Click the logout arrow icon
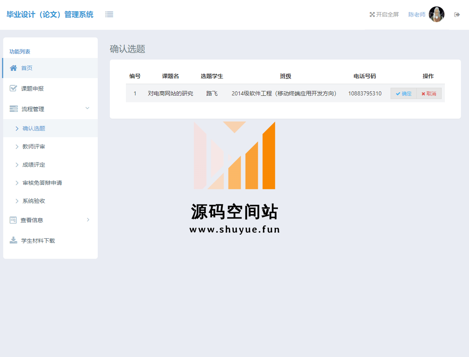The image size is (469, 357). 457,14
